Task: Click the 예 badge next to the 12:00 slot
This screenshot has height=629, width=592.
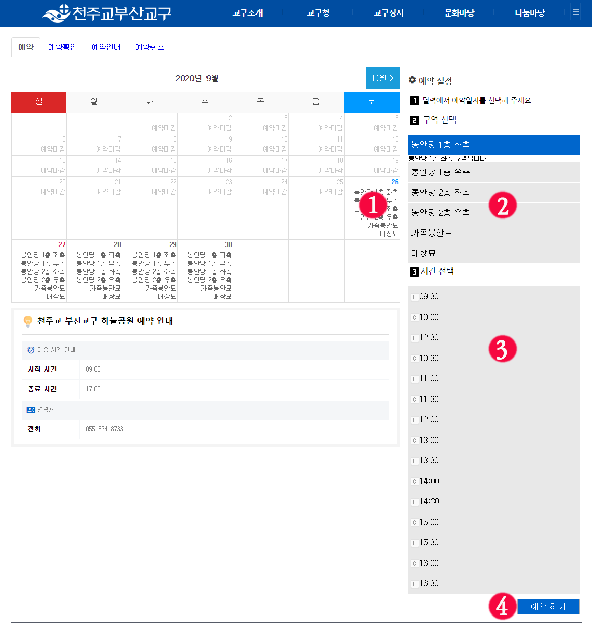Action: click(414, 419)
